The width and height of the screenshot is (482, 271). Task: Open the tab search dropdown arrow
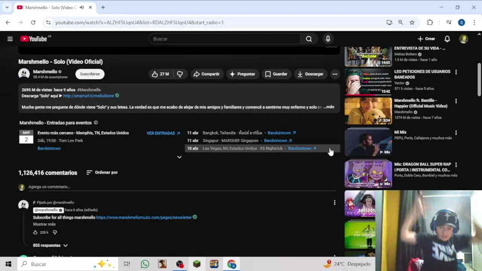(x=7, y=7)
